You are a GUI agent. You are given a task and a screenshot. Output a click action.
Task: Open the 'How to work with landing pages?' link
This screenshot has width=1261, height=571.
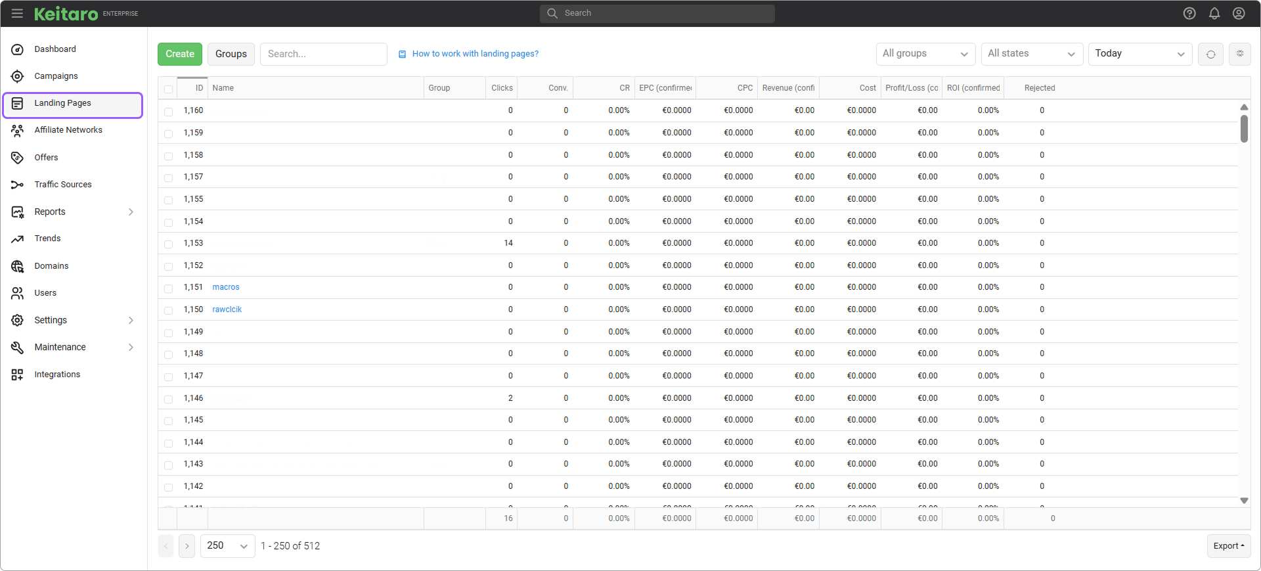point(475,54)
